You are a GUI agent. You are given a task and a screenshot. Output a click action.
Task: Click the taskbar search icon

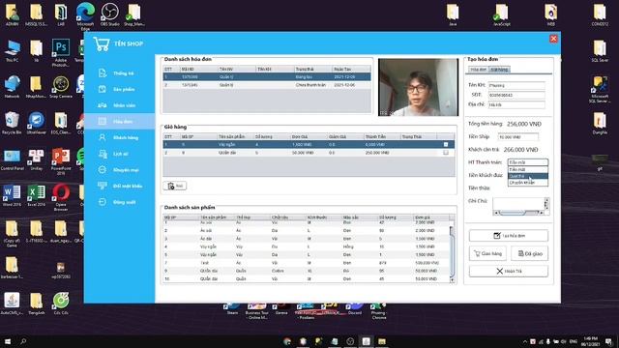point(23,341)
